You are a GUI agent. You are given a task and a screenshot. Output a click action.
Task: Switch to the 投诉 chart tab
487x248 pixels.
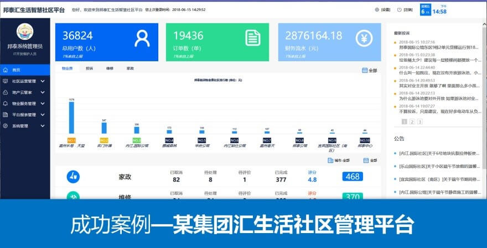tap(89, 68)
